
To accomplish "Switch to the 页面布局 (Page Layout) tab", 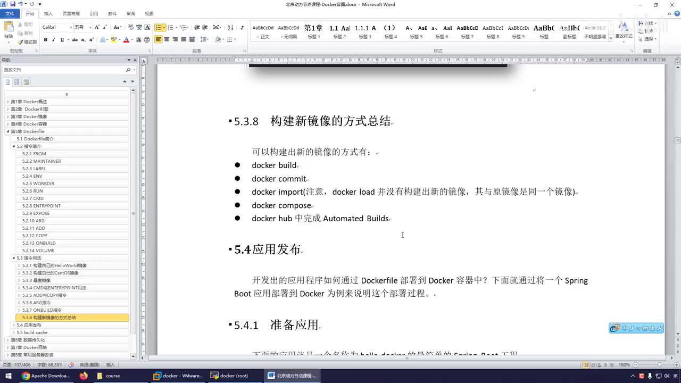I will pyautogui.click(x=71, y=14).
